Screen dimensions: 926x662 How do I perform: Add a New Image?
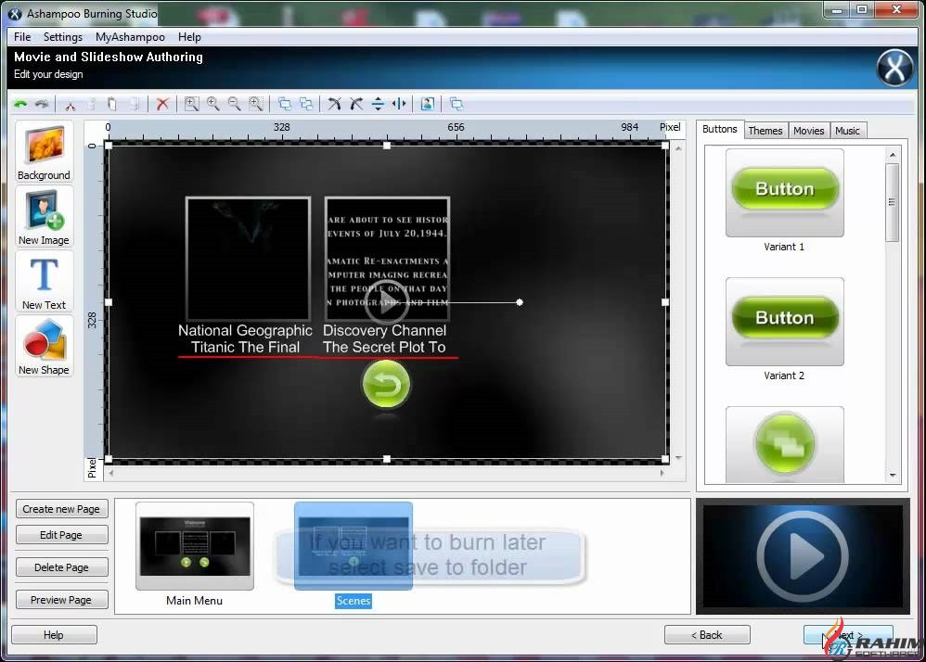click(44, 217)
